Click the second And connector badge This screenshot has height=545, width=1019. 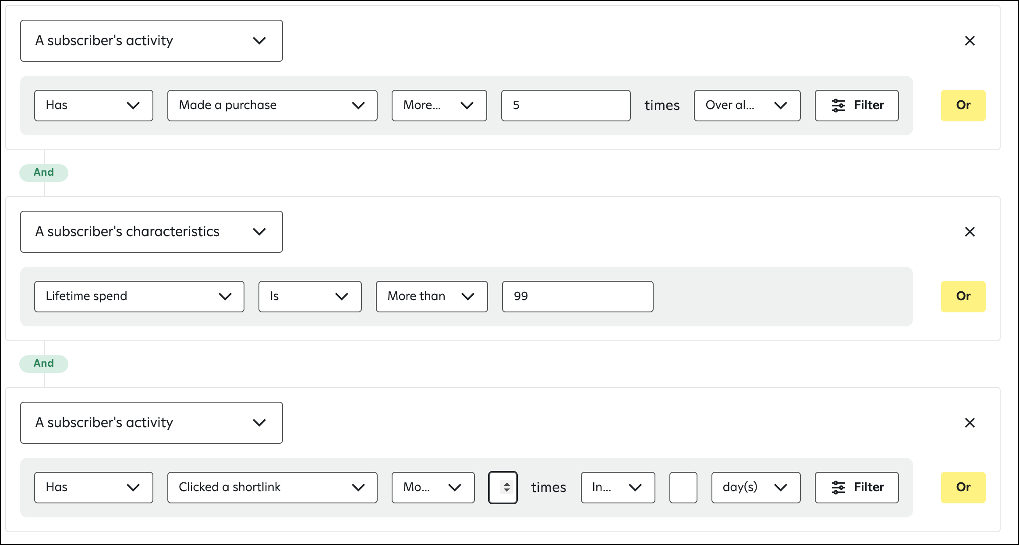coord(44,364)
